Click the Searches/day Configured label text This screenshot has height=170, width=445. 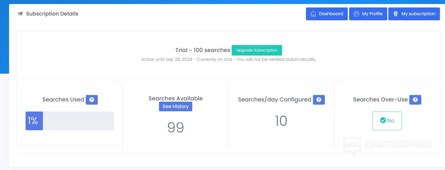click(x=274, y=100)
